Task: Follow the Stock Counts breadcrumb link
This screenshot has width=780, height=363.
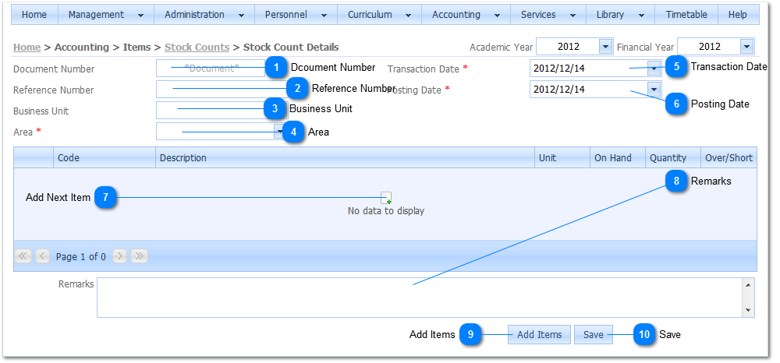Action: coord(197,48)
